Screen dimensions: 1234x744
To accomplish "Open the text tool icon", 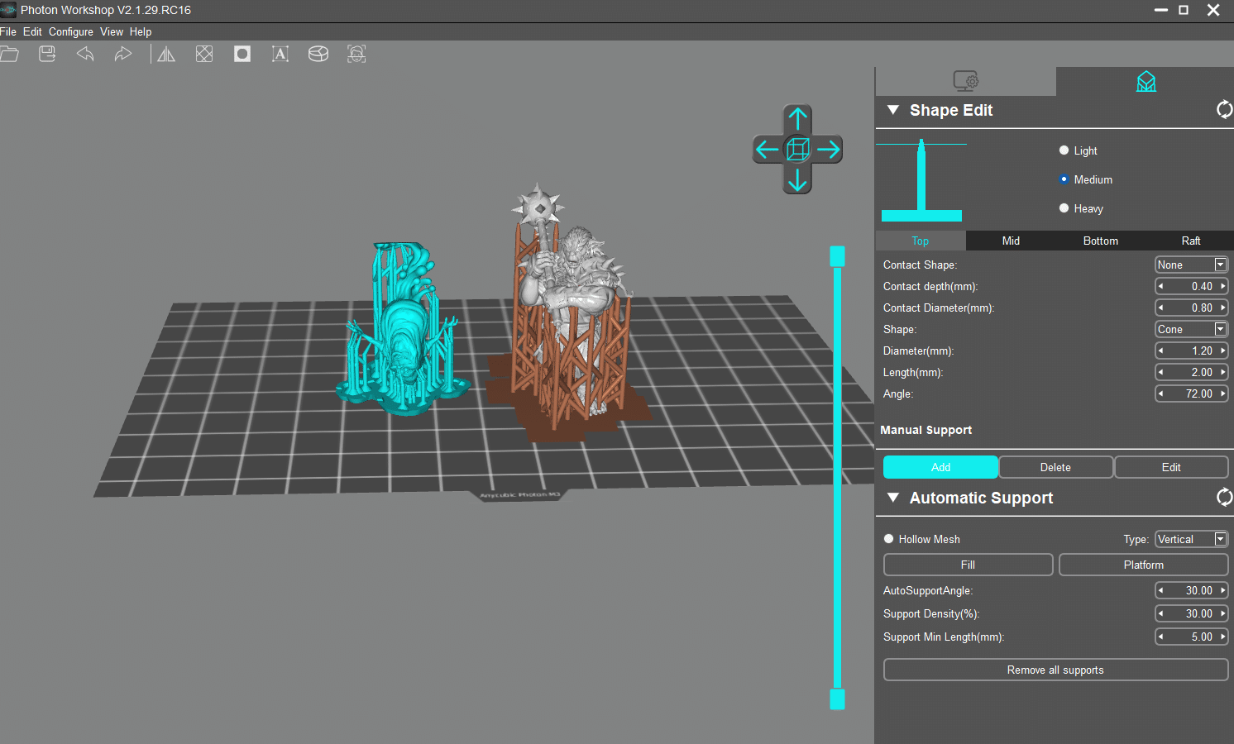I will [x=280, y=55].
